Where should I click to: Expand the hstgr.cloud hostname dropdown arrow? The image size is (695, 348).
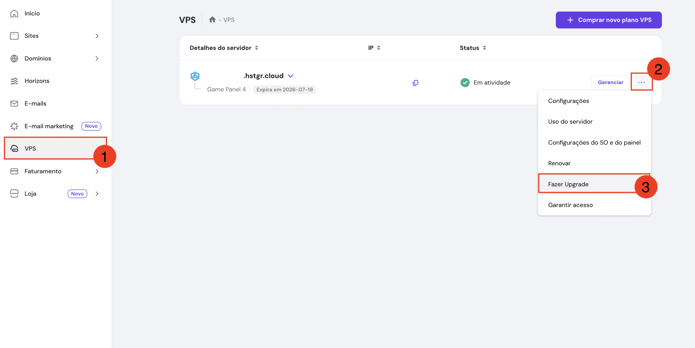[x=290, y=76]
